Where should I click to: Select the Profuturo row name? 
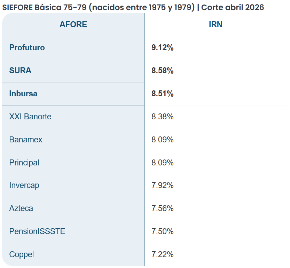click(x=27, y=47)
